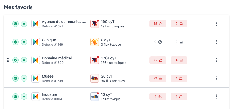Click the 21 alerts badge for Musée
232x109 pixels.
158,78
